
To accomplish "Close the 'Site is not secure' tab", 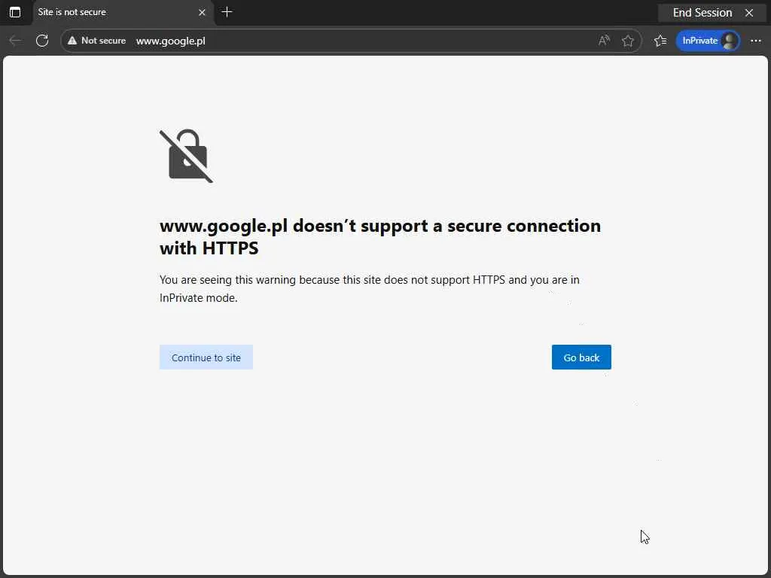I will coord(202,12).
